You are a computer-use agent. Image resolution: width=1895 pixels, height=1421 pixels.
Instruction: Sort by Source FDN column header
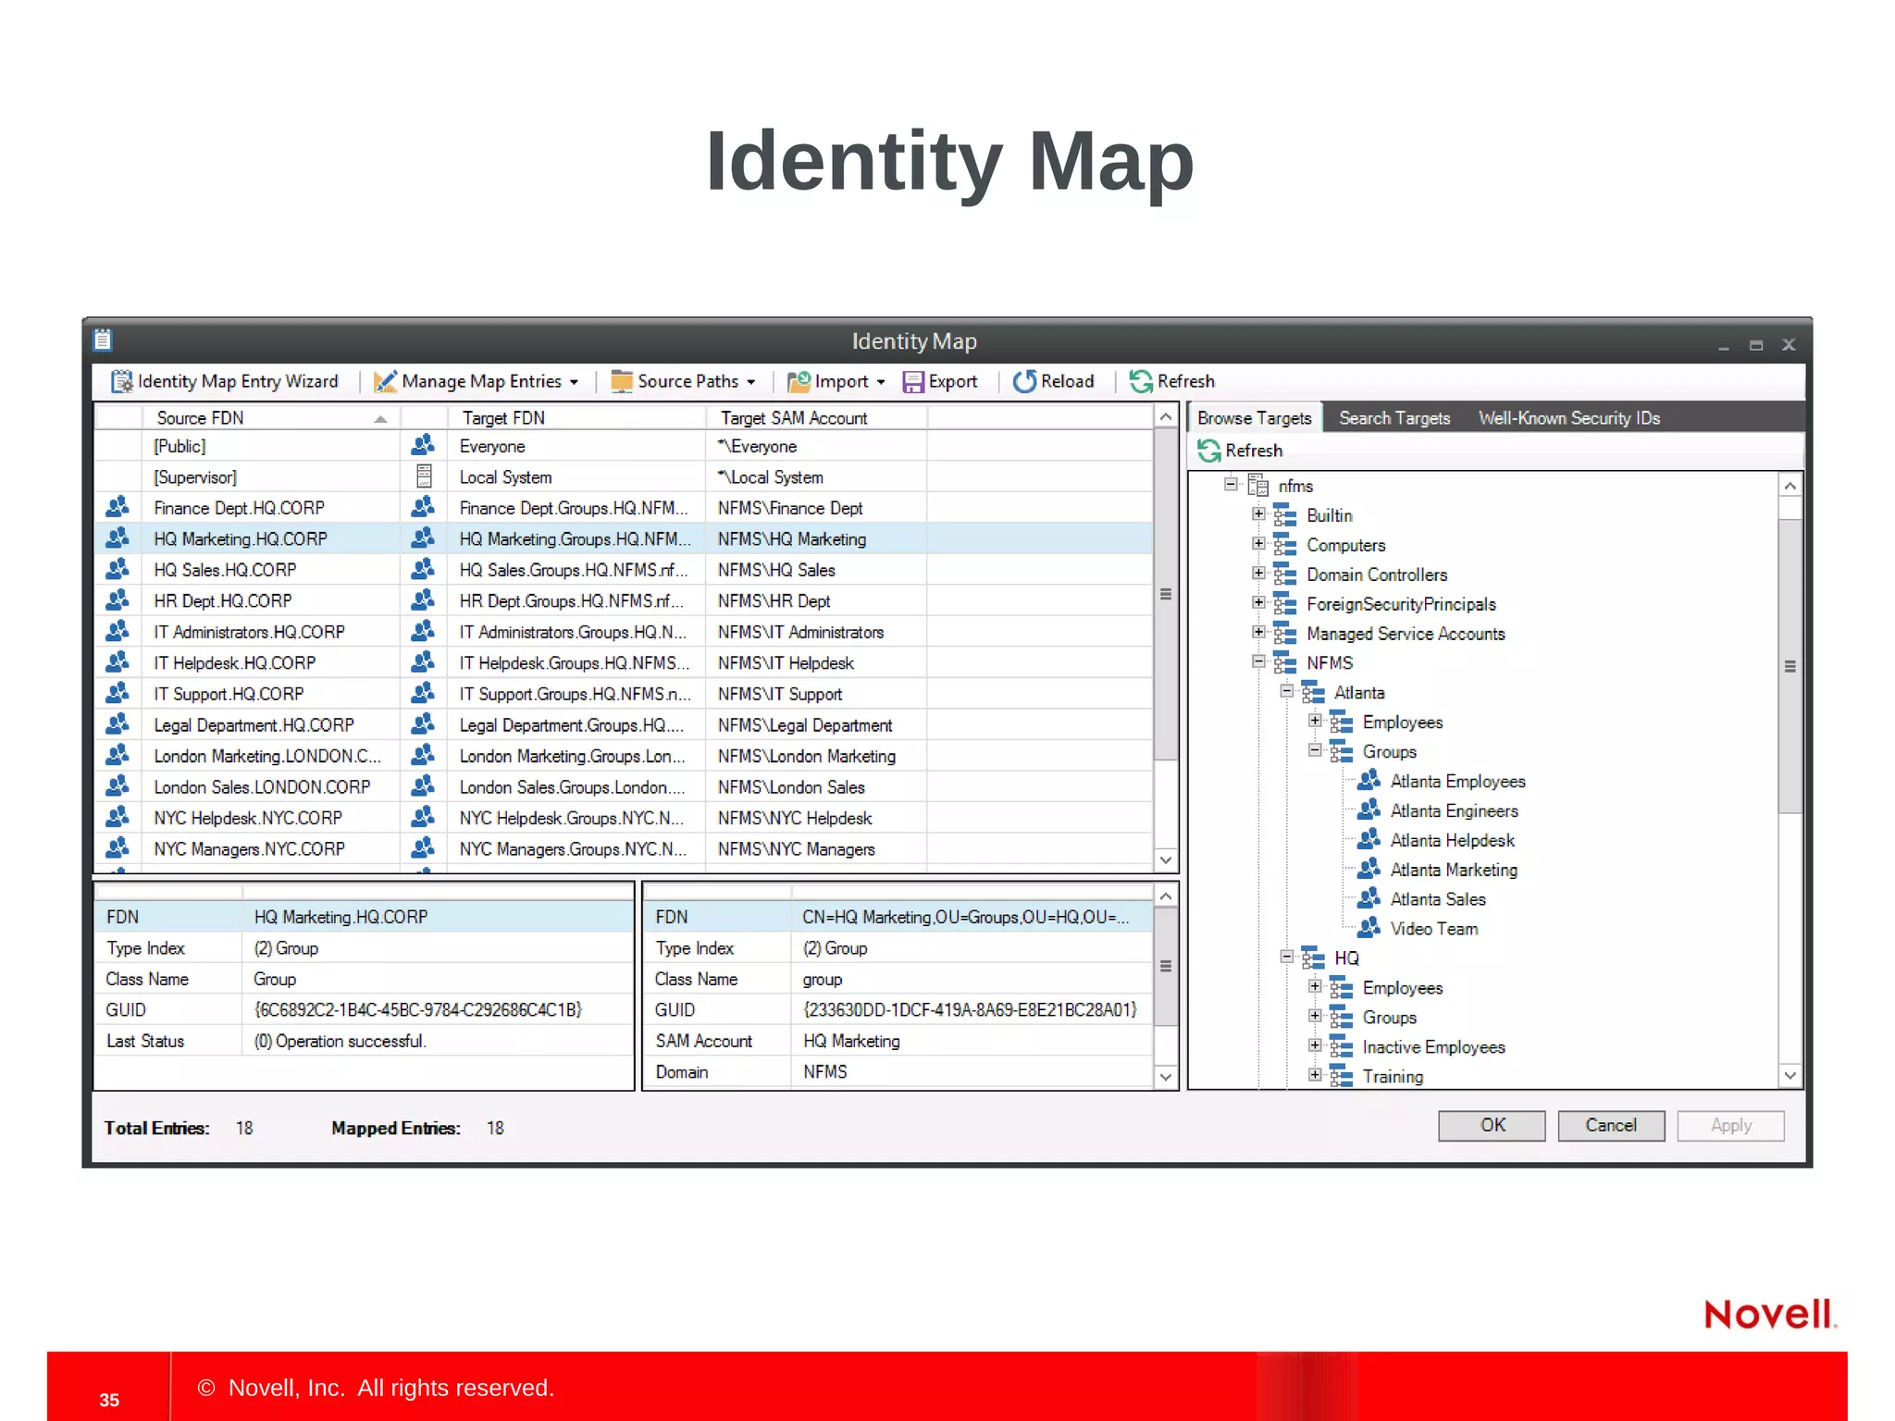(270, 418)
